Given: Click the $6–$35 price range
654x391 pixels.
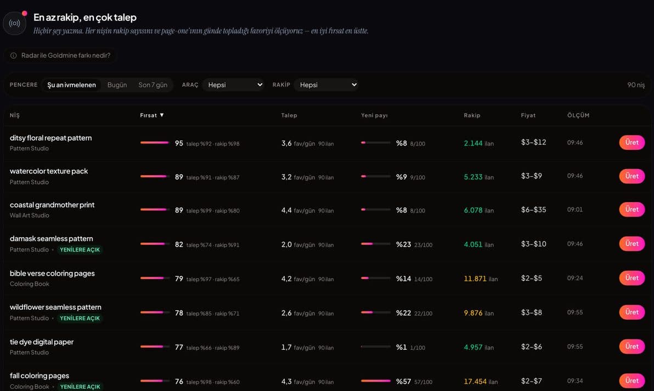Looking at the screenshot, I should [533, 209].
